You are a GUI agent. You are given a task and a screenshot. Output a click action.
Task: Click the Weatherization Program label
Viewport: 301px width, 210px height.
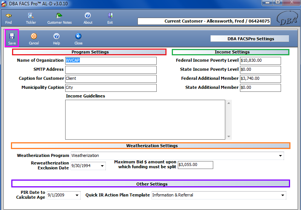coord(43,155)
